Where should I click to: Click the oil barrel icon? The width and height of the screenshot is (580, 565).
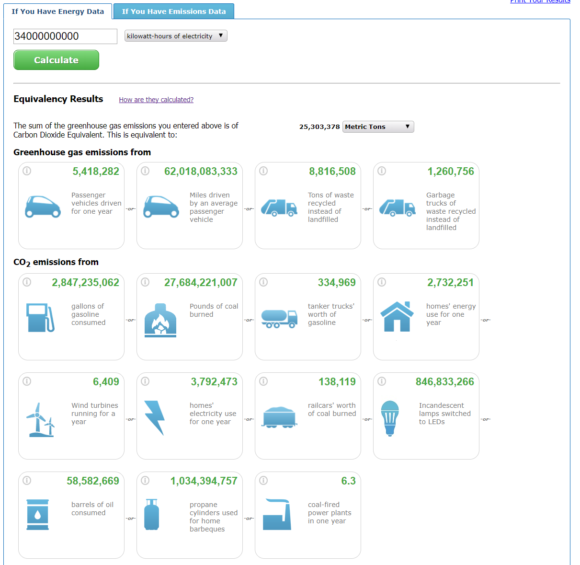[x=37, y=515]
